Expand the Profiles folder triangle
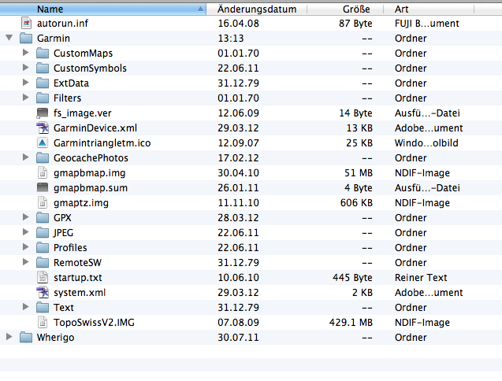 coord(25,247)
